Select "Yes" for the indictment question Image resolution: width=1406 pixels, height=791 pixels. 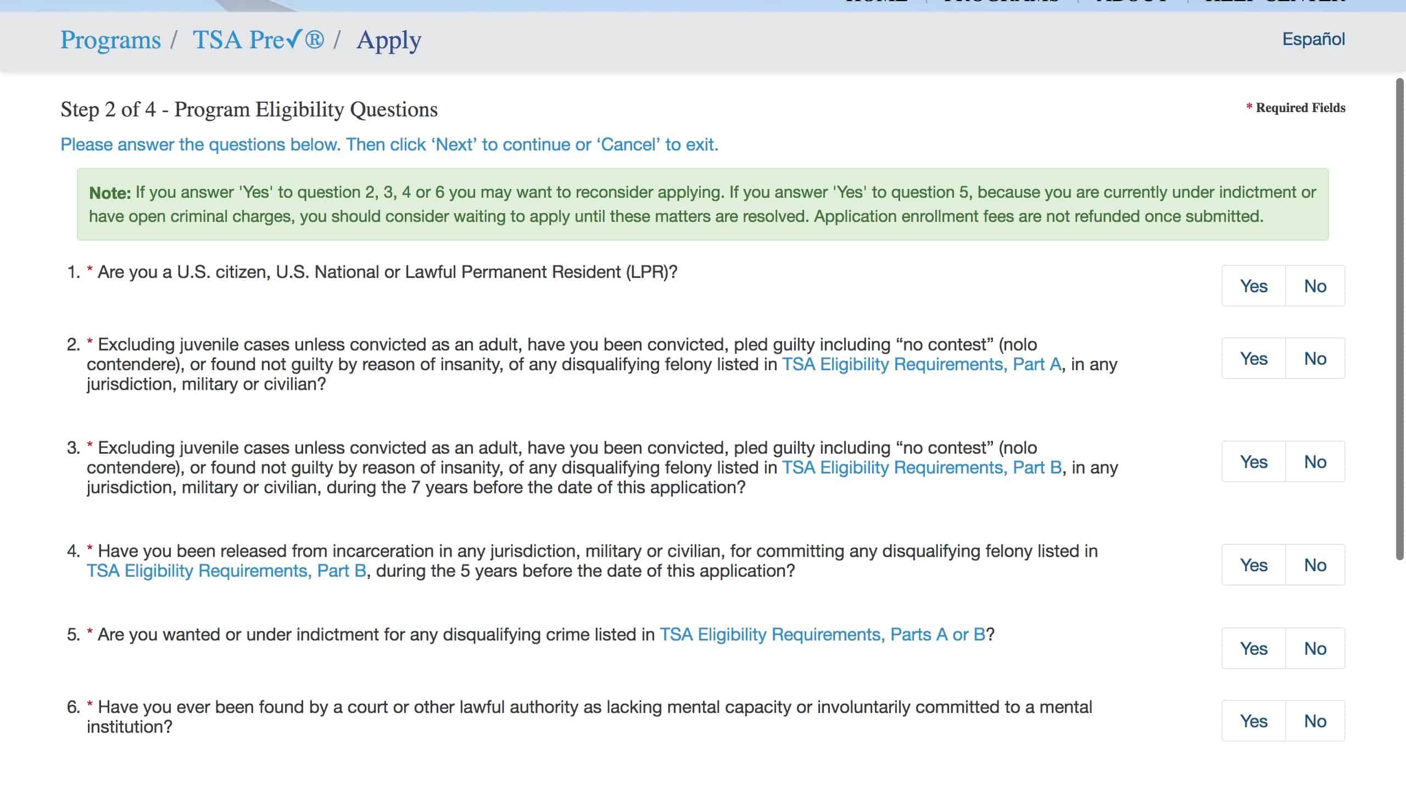pyautogui.click(x=1253, y=648)
